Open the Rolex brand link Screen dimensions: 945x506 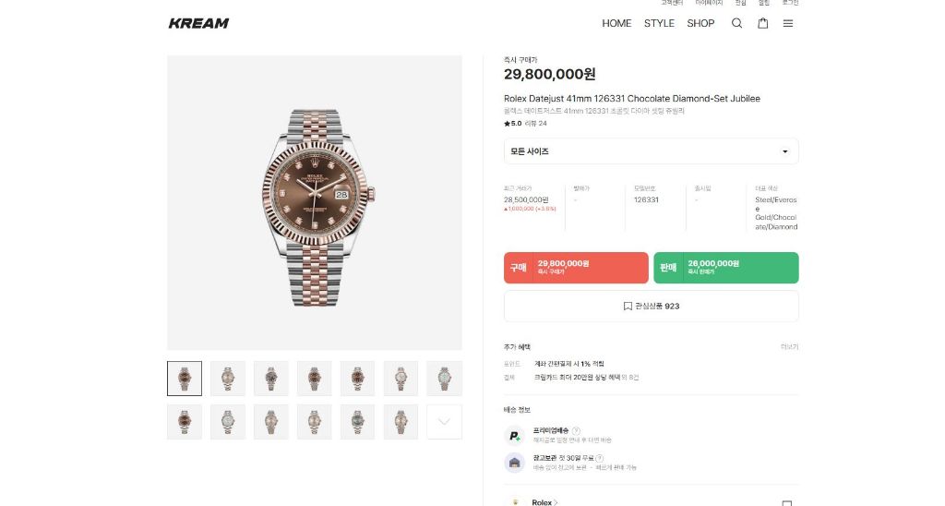(544, 502)
